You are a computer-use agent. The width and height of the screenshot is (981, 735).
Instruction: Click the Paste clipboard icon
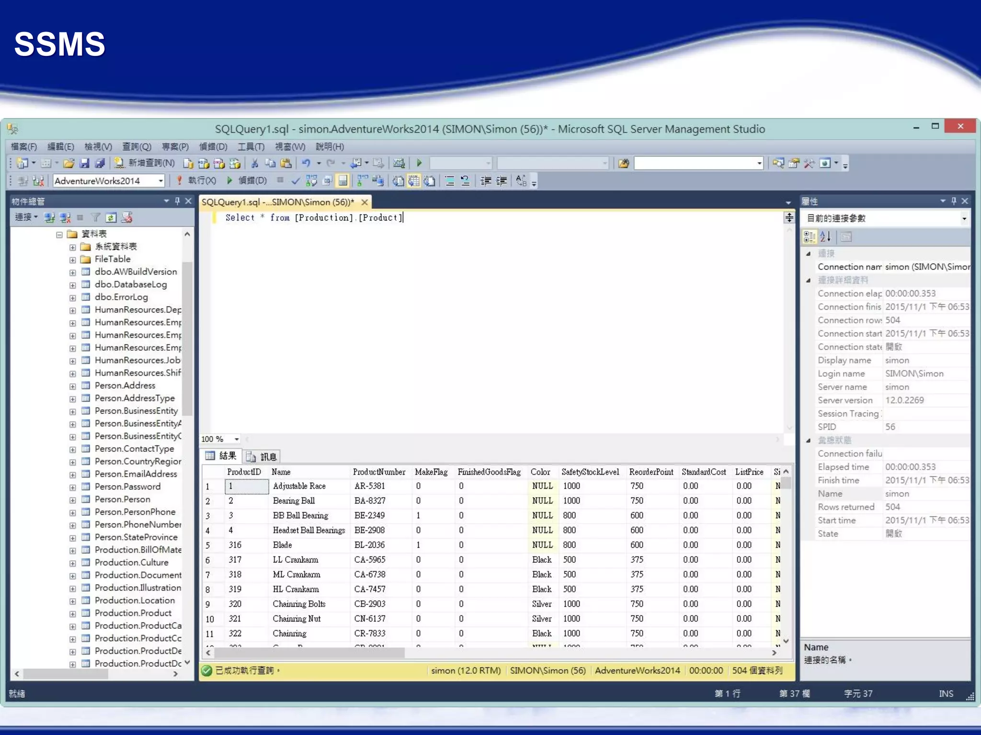tap(286, 164)
